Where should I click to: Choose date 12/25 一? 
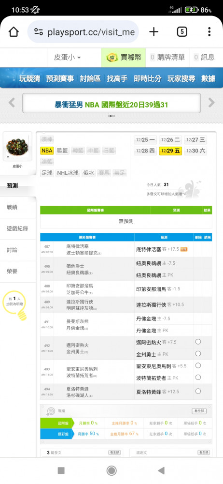145,140
